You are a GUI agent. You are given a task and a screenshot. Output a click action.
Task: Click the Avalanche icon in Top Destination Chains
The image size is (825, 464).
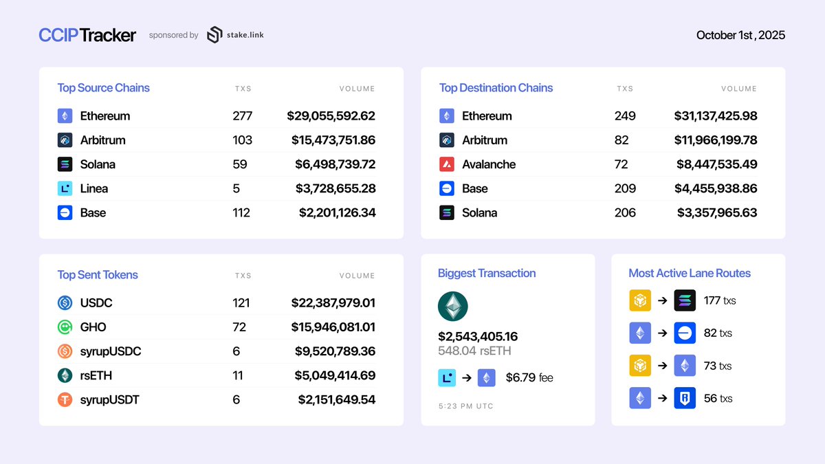click(447, 164)
